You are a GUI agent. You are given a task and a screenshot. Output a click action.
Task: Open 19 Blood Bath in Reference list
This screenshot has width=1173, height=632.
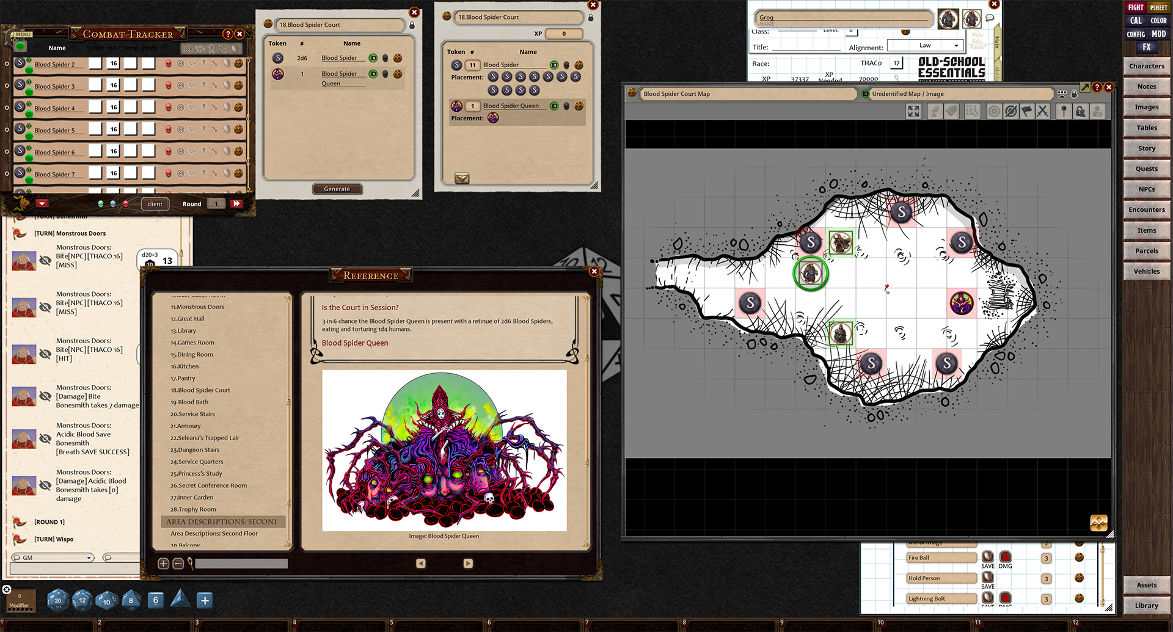189,402
